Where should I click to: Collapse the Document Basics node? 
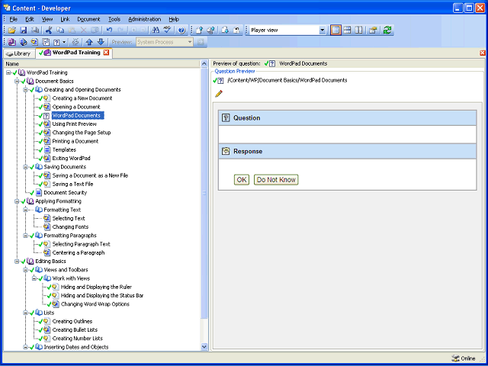coord(17,82)
